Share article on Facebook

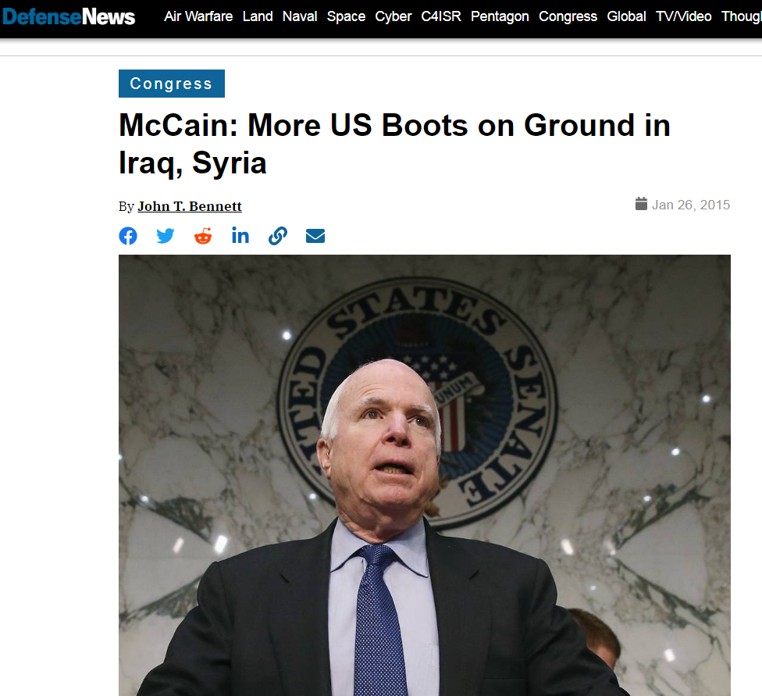pos(128,236)
